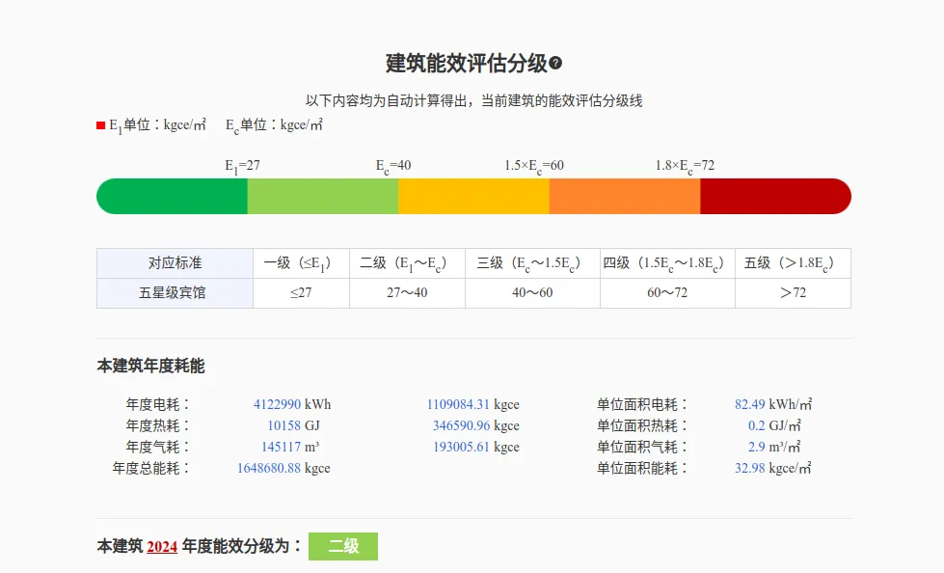The height and width of the screenshot is (573, 944).
Task: Click the 五星级宾馆 row label cell
Action: click(x=175, y=292)
